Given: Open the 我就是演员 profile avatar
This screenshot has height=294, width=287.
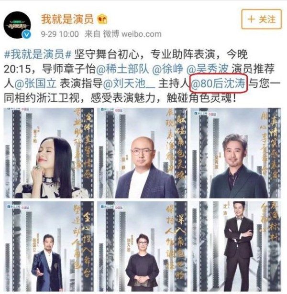Looking at the screenshot, I should pyautogui.click(x=18, y=25).
